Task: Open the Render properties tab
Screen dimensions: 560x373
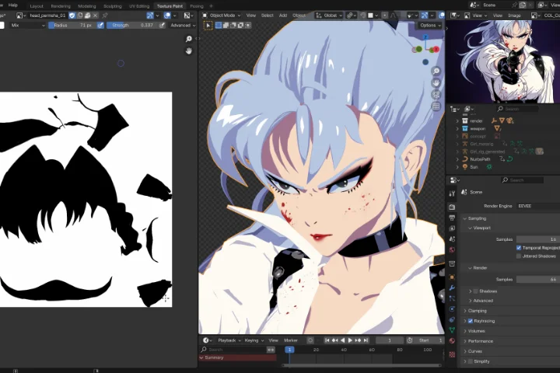Action: click(452, 207)
